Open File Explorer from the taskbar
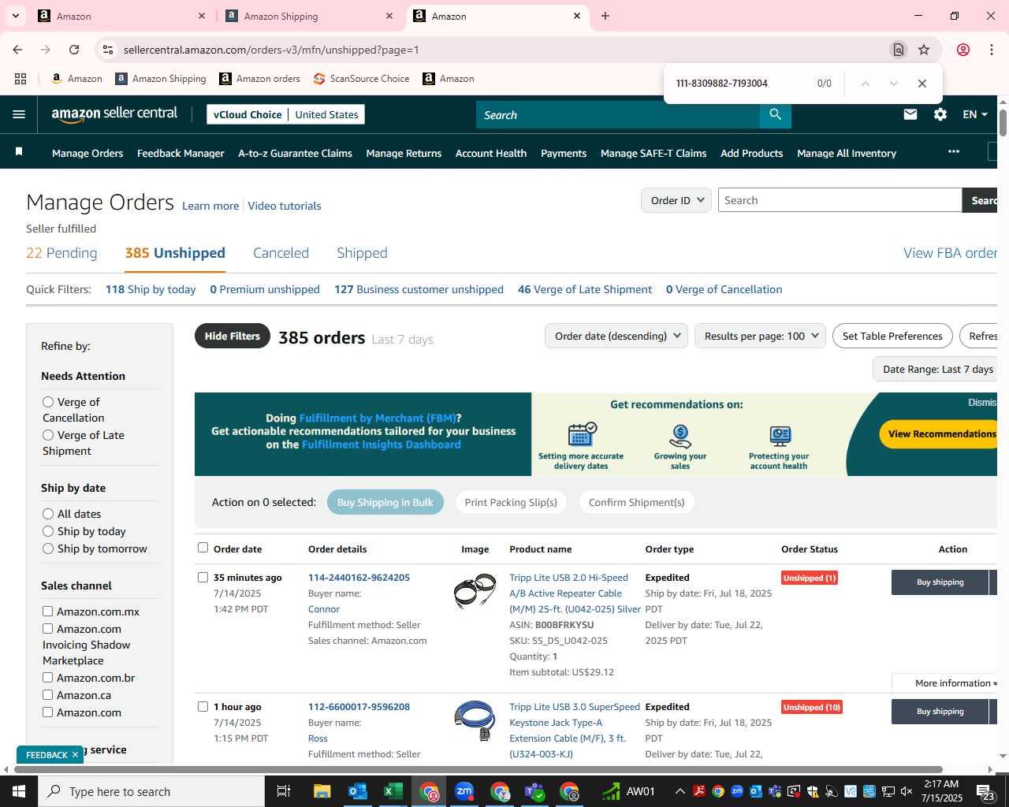The image size is (1009, 807). (x=322, y=791)
